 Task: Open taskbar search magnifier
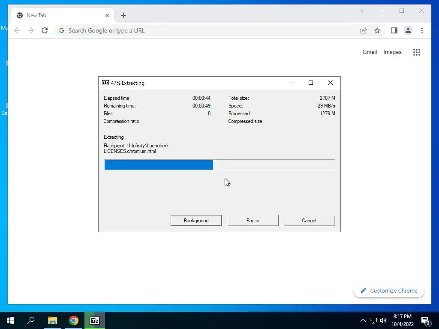click(x=31, y=320)
